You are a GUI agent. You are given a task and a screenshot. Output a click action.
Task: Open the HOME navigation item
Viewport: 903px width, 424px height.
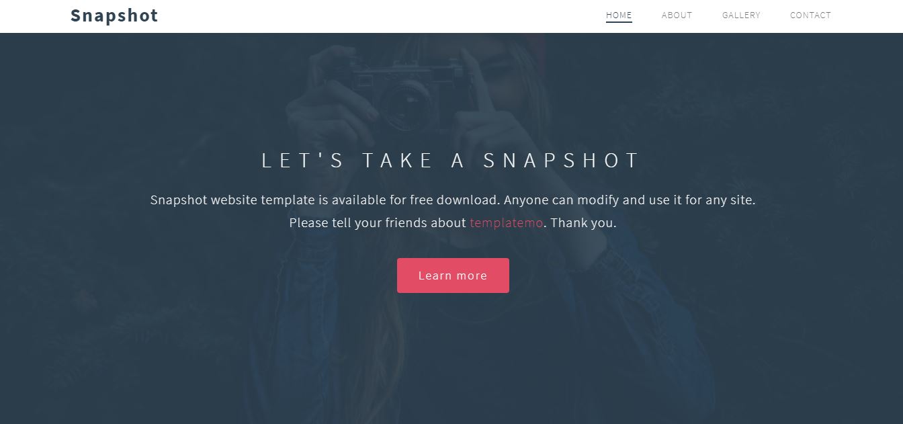pyautogui.click(x=619, y=15)
